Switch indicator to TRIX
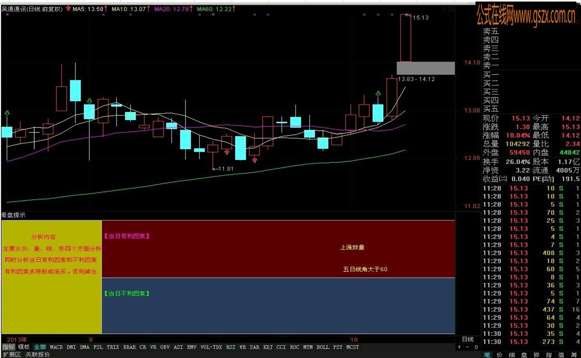This screenshot has height=358, width=581. [113, 347]
